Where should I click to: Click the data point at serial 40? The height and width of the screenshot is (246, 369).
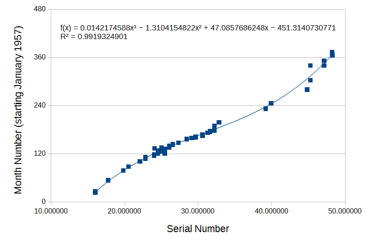point(271,103)
